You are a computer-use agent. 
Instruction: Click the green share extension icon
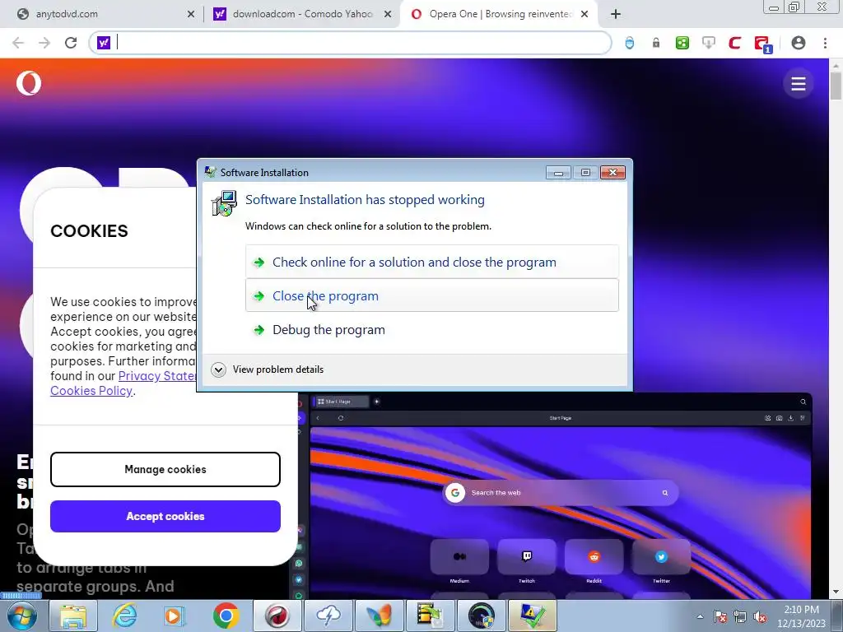[x=682, y=43]
